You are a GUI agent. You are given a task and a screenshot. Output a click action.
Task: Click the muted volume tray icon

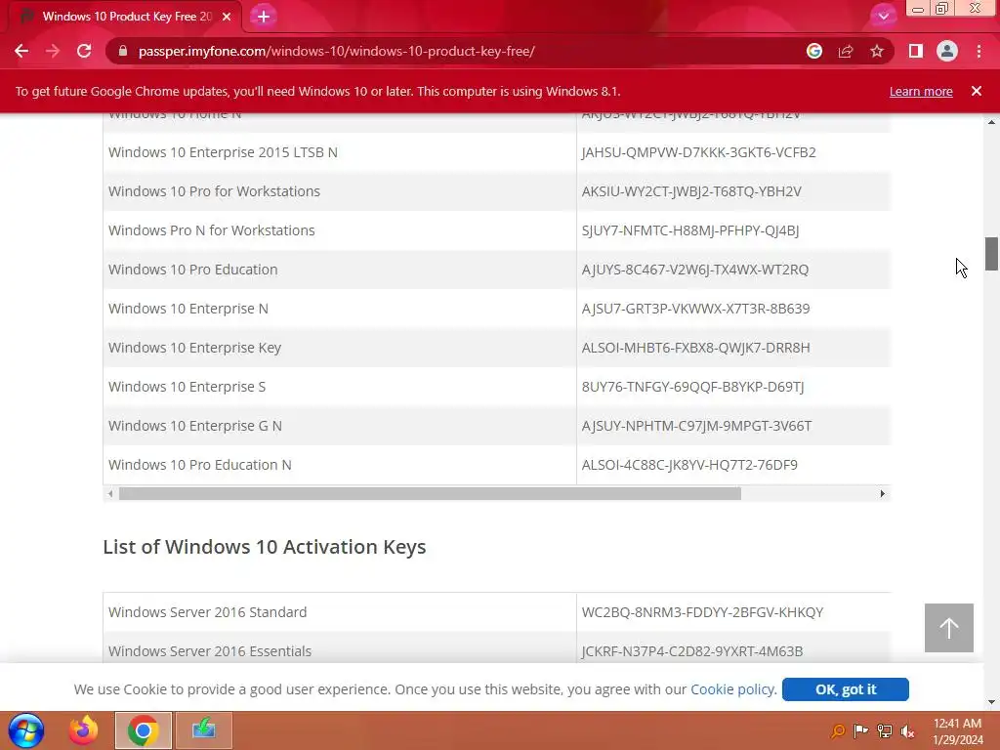(x=907, y=730)
